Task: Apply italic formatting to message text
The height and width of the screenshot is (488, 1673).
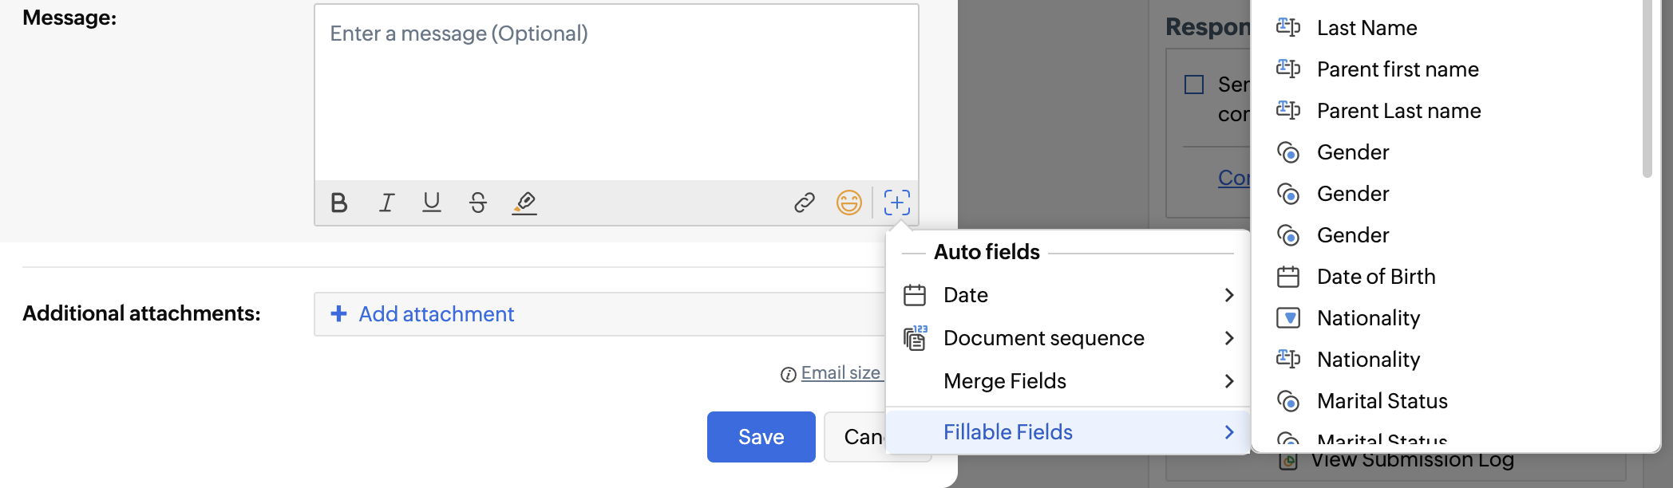Action: tap(386, 203)
